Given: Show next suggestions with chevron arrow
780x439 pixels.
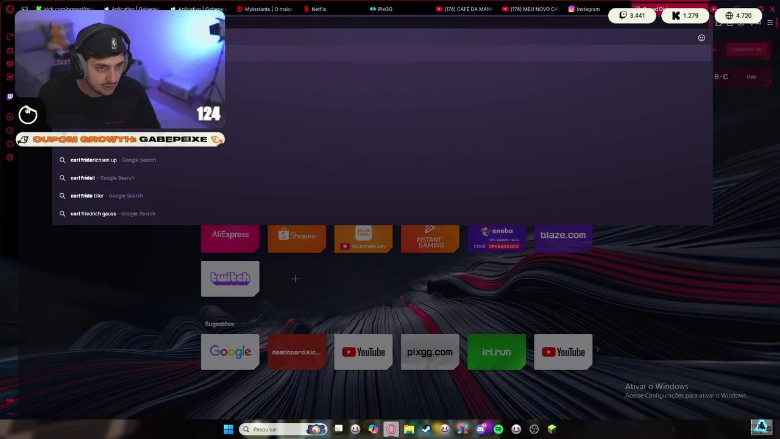Looking at the screenshot, I should 597,350.
